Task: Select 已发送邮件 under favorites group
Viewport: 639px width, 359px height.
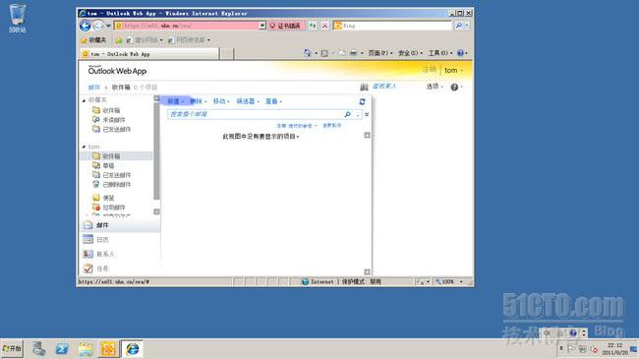Action: coord(112,129)
